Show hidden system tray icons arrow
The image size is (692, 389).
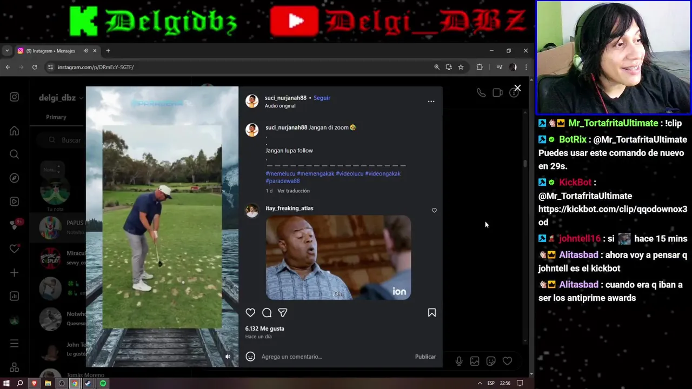tap(480, 383)
